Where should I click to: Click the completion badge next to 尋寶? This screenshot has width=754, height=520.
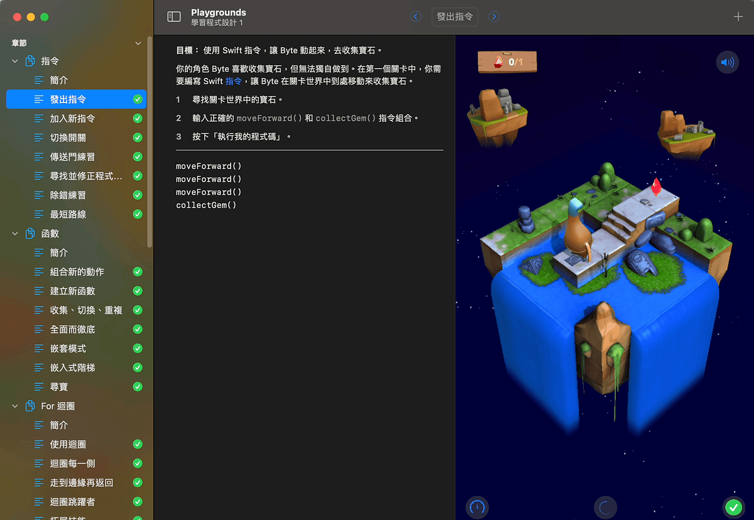(138, 386)
